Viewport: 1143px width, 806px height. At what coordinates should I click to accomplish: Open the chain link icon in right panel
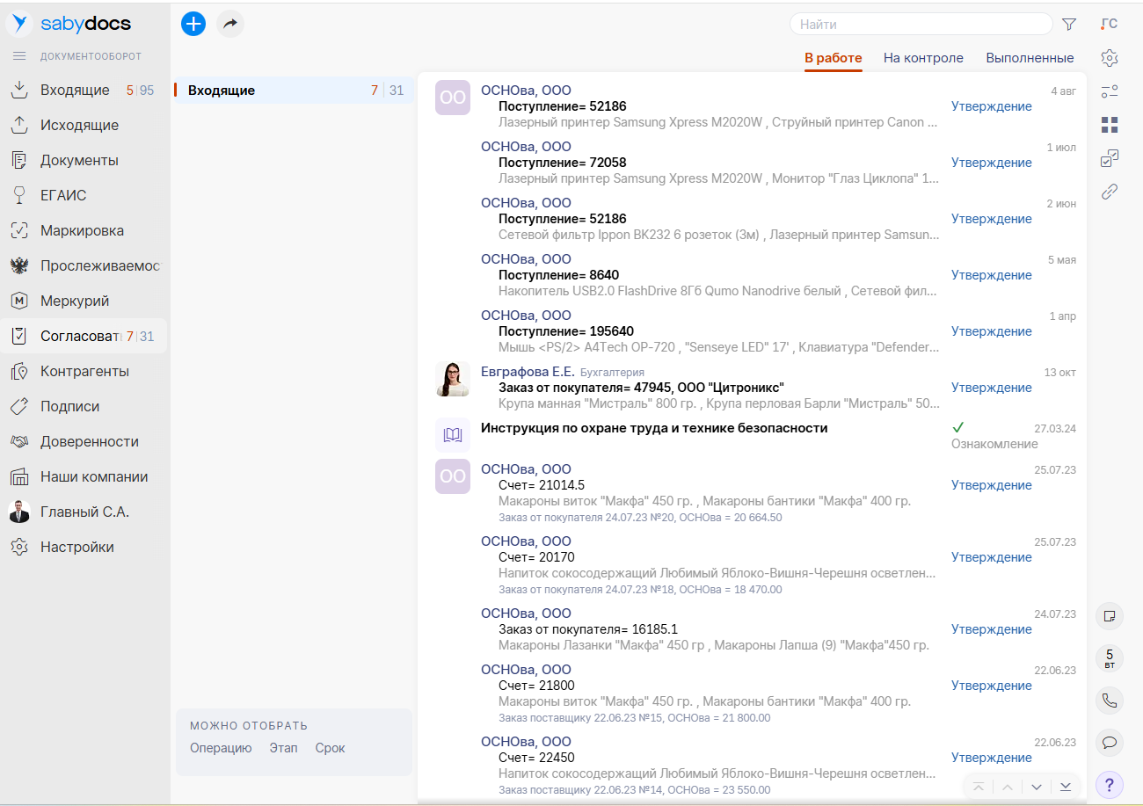point(1110,192)
